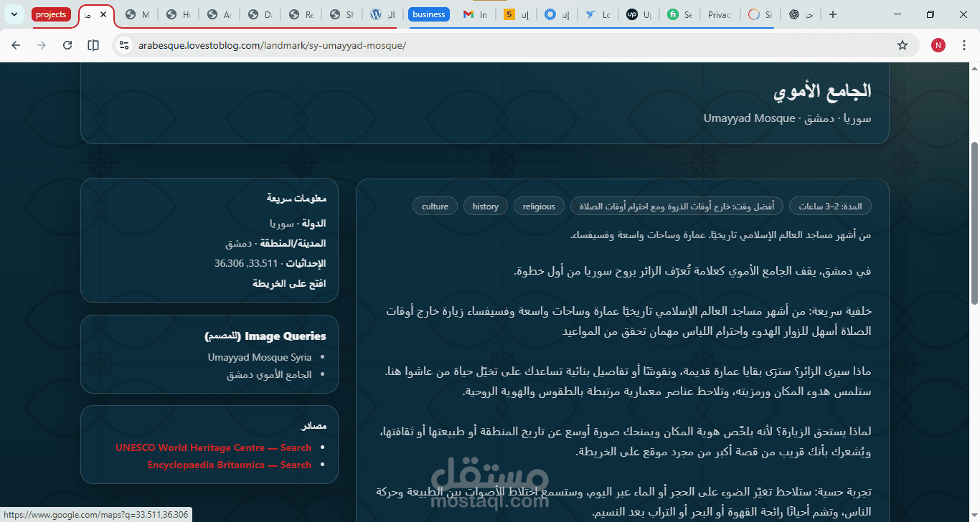Open the tab with orange circle icon 'Si'
Viewport: 980px width, 522px height.
click(x=760, y=14)
